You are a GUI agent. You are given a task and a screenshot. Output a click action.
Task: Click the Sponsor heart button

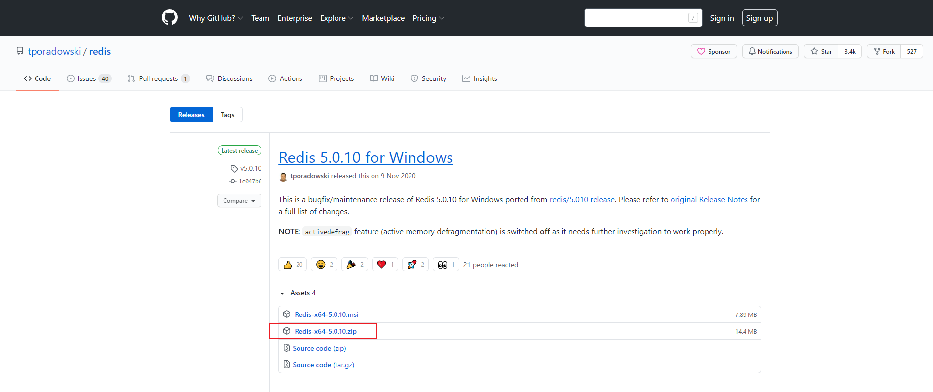713,51
